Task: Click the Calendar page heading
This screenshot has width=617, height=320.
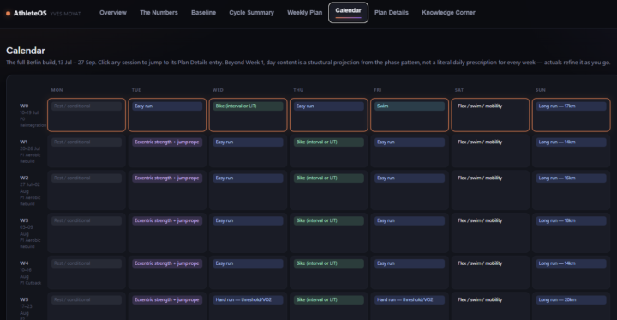Action: (26, 51)
